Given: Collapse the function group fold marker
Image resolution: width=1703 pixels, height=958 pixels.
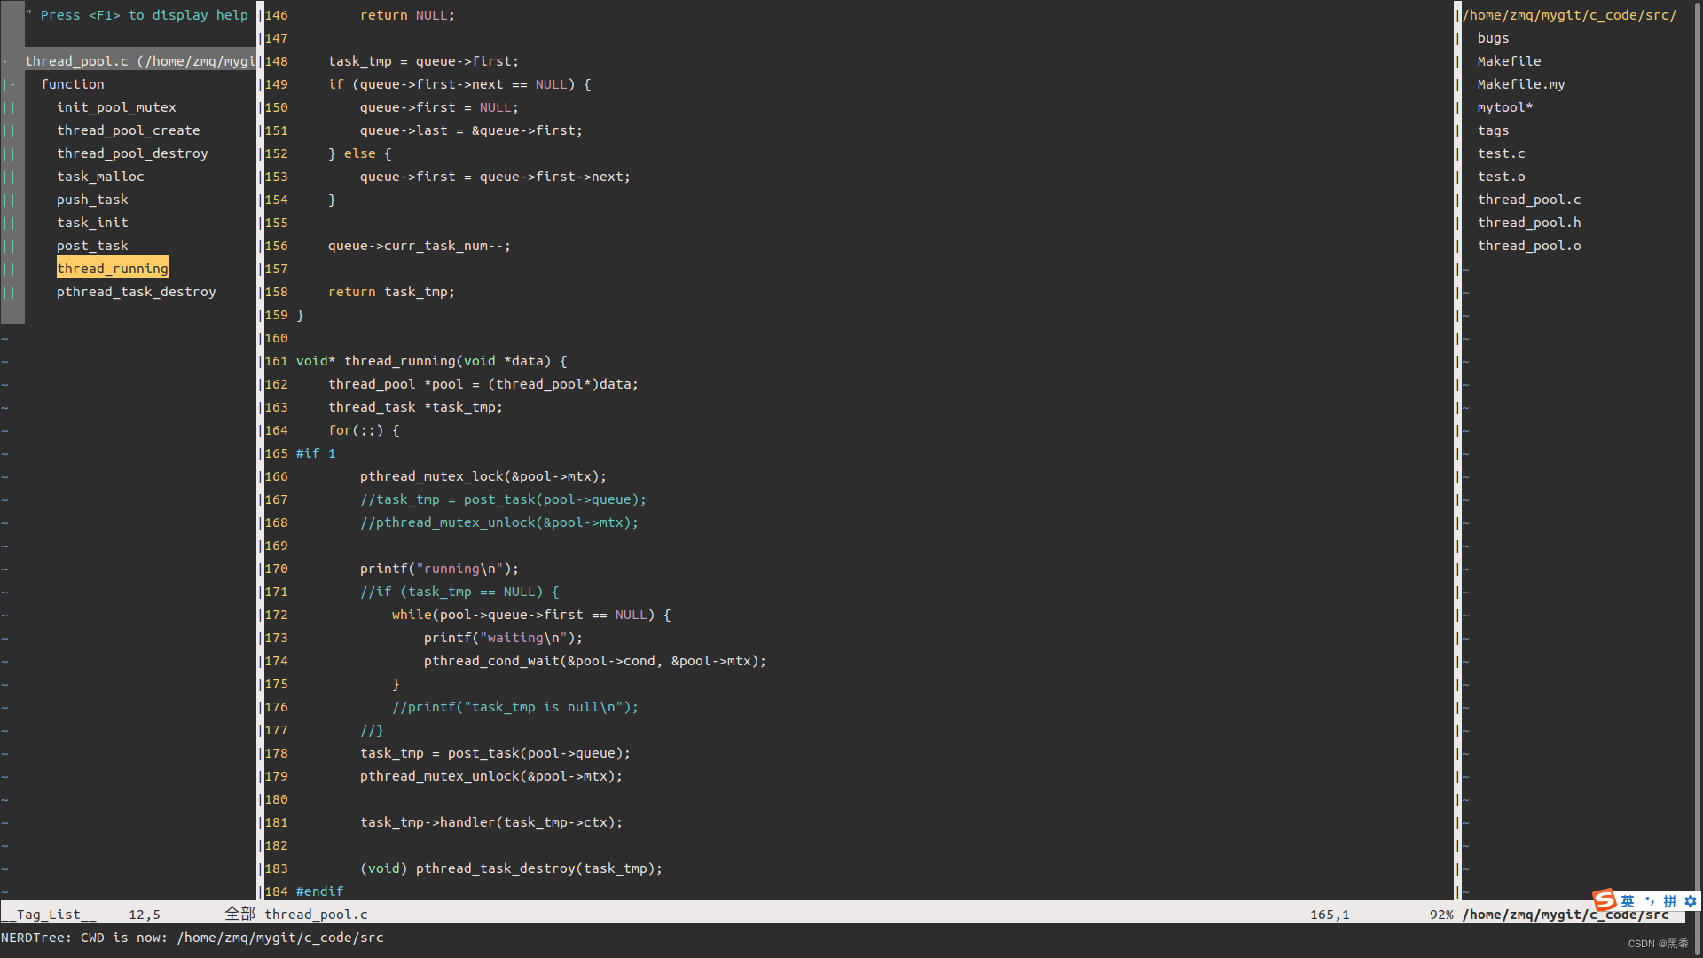Looking at the screenshot, I should tap(11, 84).
